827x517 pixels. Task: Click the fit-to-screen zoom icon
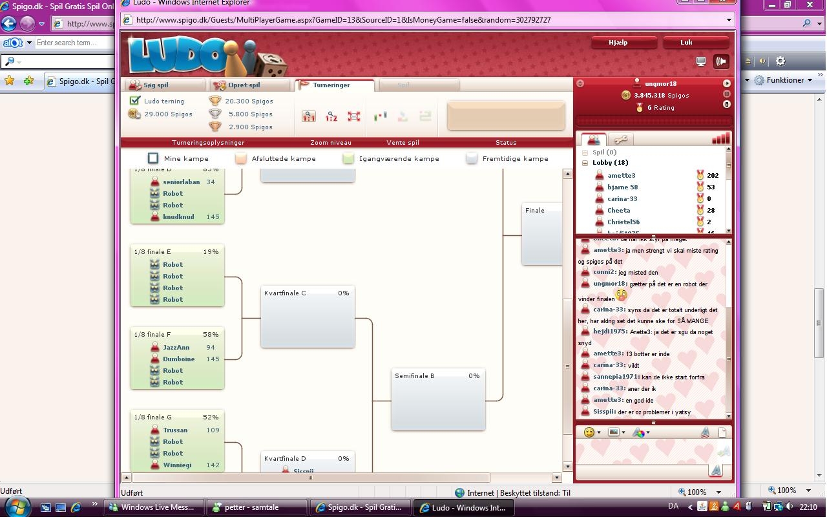click(x=354, y=116)
